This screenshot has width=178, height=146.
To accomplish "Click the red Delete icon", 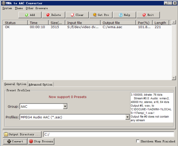I will 48,15.
